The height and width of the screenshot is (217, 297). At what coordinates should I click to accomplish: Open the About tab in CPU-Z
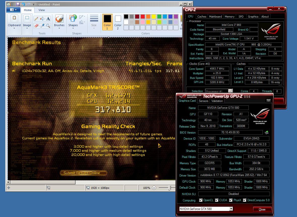(x=265, y=16)
